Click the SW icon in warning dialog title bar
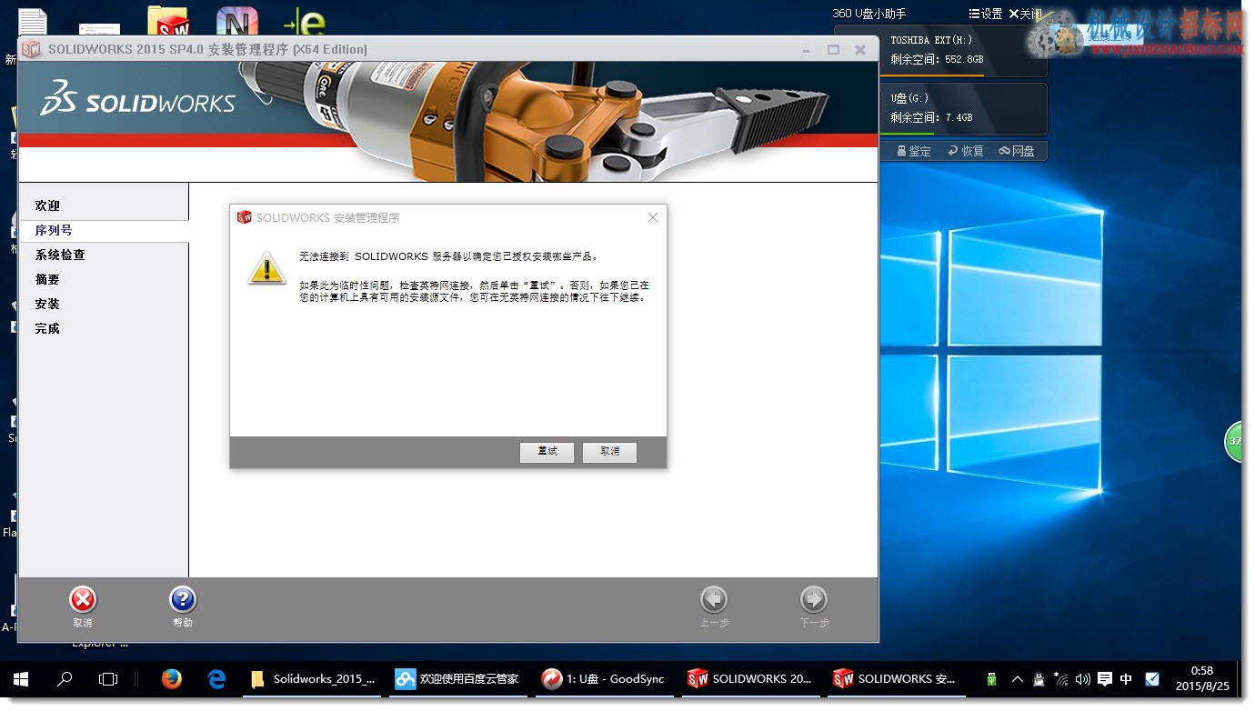This screenshot has width=1255, height=711. [244, 217]
